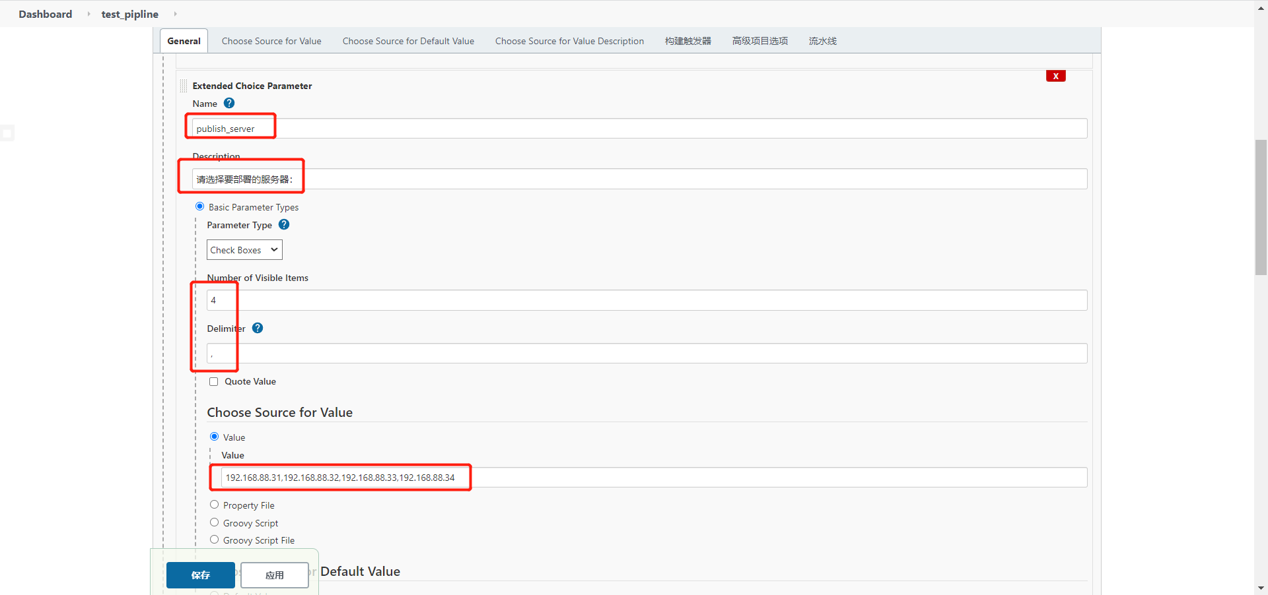1268x595 pixels.
Task: Expand the arrow after Dashboard breadcrumb
Action: [x=88, y=14]
